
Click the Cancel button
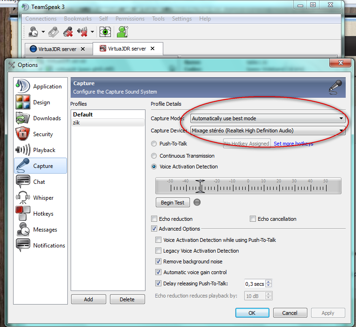[x=290, y=313]
